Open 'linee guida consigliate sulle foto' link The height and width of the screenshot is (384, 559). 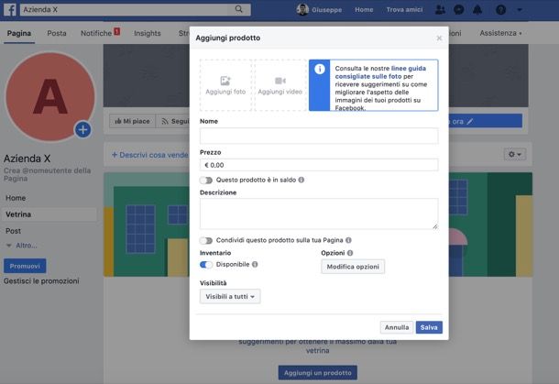(x=380, y=72)
